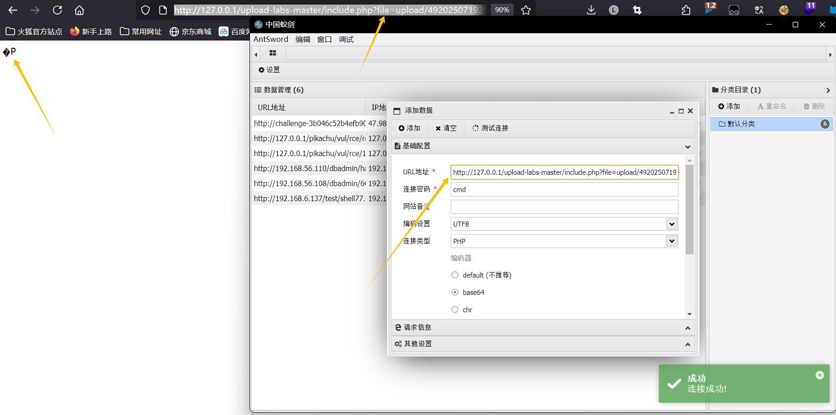Click 重命名 in the category panel
The height and width of the screenshot is (415, 836).
pos(772,106)
